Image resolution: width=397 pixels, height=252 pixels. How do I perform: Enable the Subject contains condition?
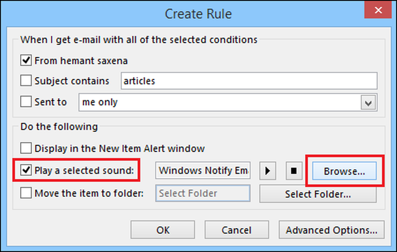click(x=26, y=81)
